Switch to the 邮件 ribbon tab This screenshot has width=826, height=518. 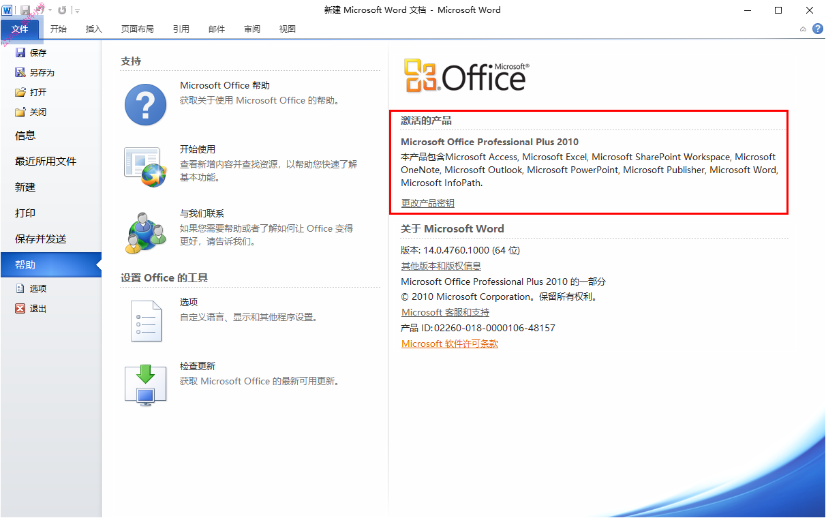pyautogui.click(x=217, y=29)
